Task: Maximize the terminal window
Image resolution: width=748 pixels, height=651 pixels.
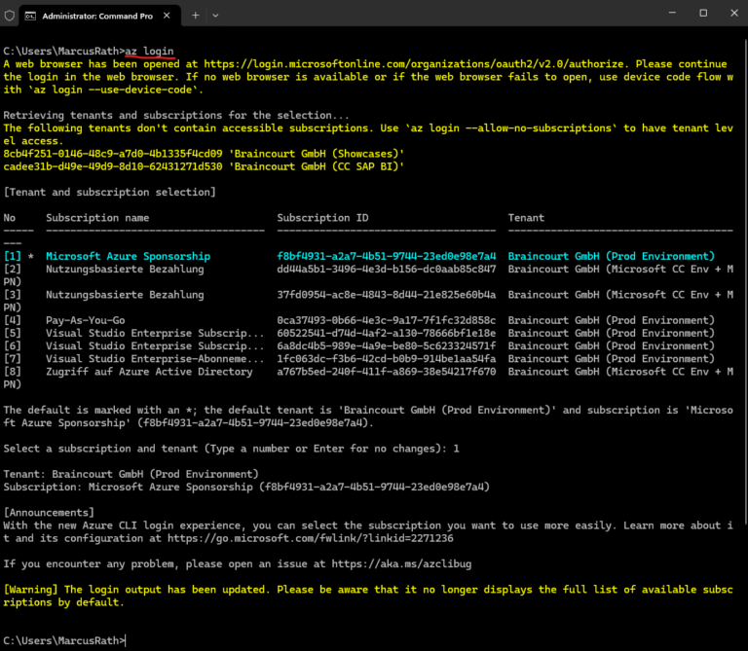Action: pyautogui.click(x=703, y=13)
